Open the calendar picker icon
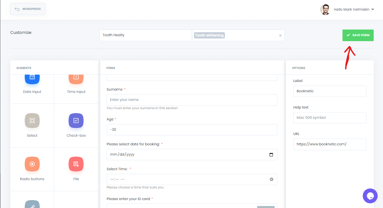383x208 pixels. click(x=271, y=155)
